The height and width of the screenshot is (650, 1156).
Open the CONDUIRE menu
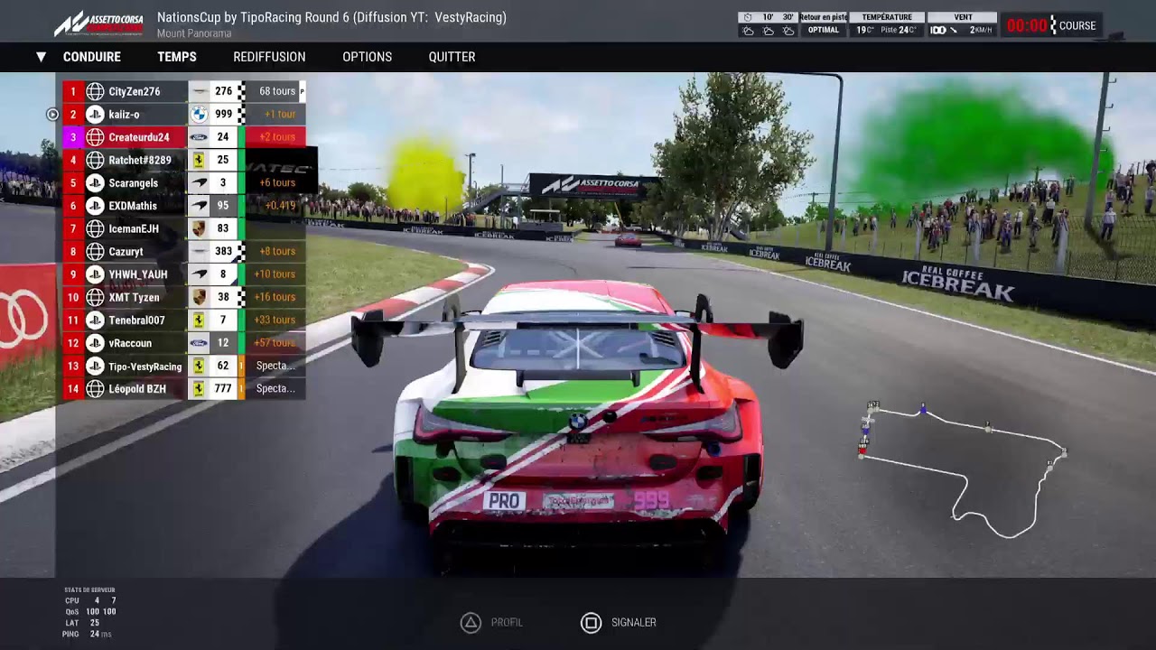pos(92,57)
